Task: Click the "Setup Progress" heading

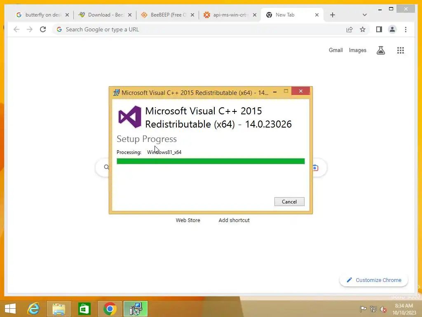Action: click(x=147, y=139)
